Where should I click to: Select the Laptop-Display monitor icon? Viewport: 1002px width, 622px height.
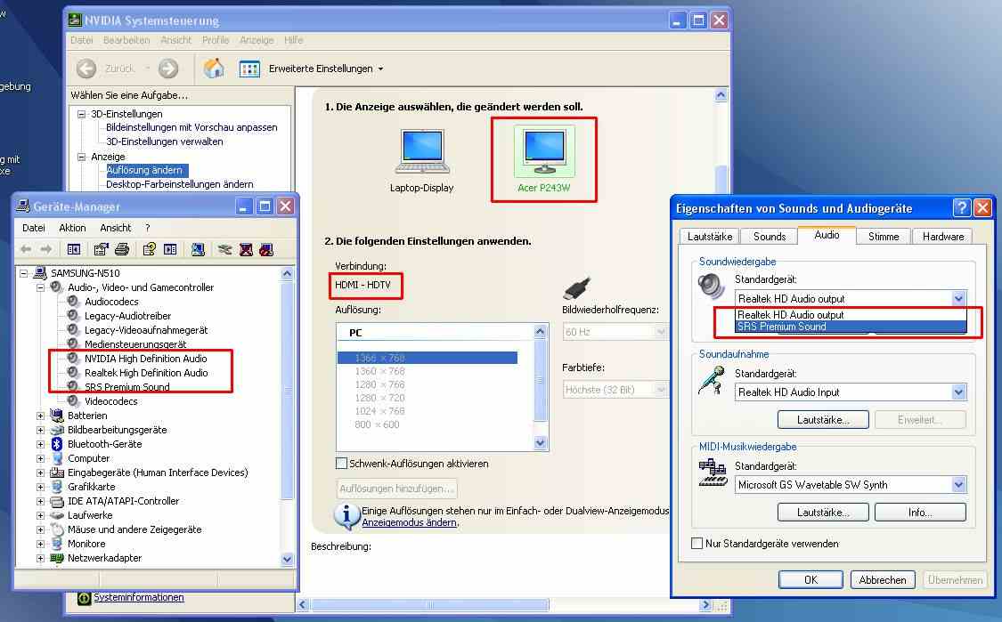point(421,153)
